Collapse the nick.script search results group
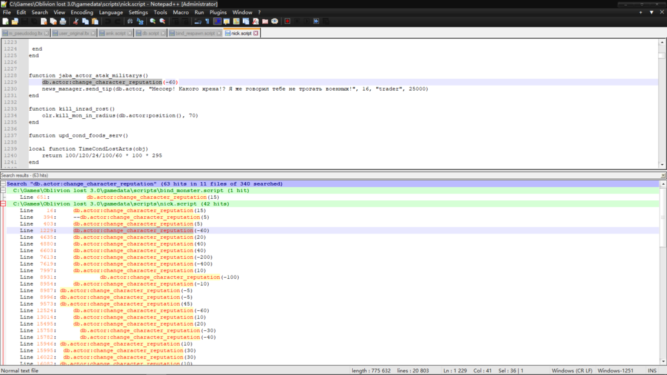 click(3, 204)
